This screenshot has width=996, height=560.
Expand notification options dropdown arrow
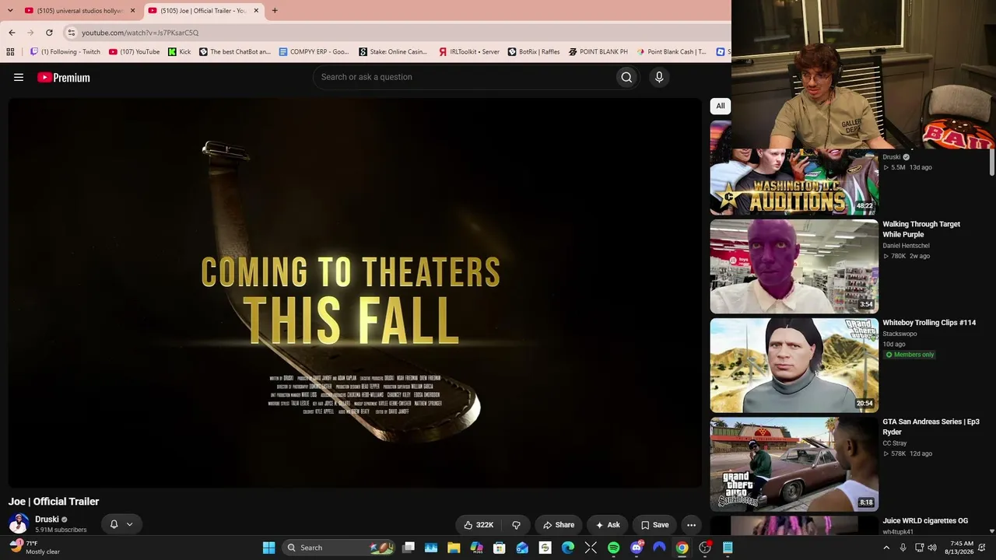pyautogui.click(x=129, y=524)
